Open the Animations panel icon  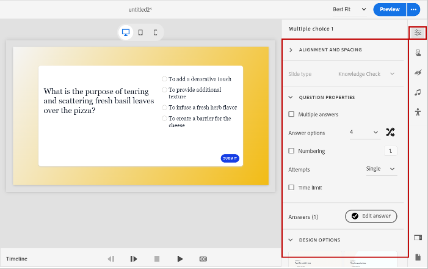pyautogui.click(x=418, y=73)
